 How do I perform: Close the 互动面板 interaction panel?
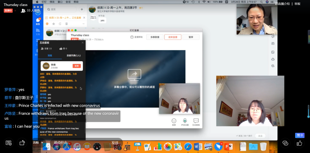pyautogui.click(x=83, y=42)
